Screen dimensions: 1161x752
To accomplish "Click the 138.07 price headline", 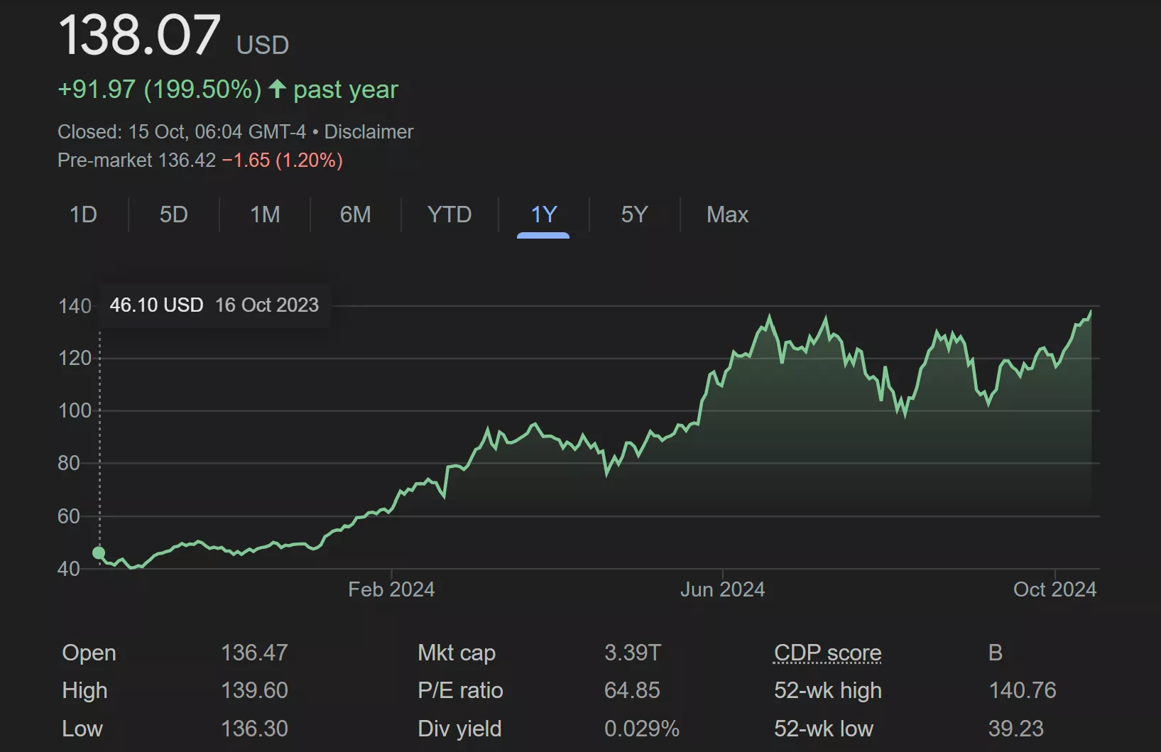I will pyautogui.click(x=139, y=36).
